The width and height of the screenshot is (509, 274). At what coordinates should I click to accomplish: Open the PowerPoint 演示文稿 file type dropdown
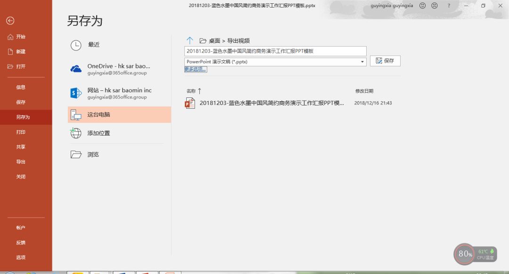point(362,61)
